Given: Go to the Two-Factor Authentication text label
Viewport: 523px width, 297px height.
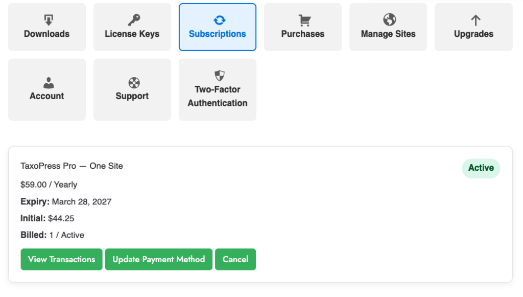Looking at the screenshot, I should click(x=218, y=96).
